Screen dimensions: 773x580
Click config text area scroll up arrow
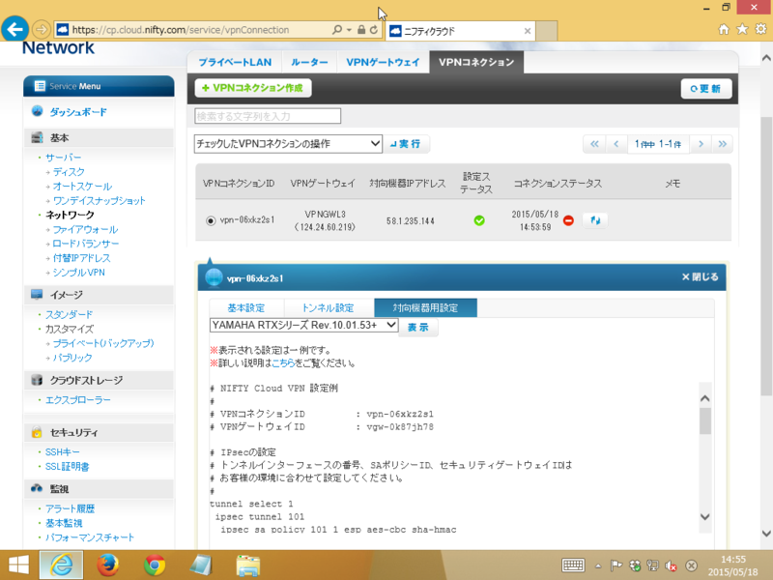(x=705, y=398)
